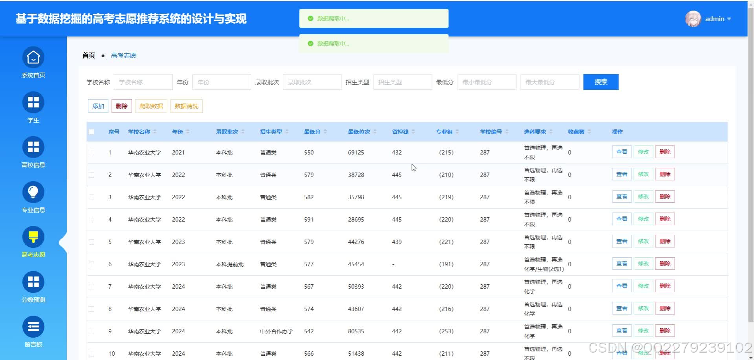Open the 学生 sidebar icon

tap(33, 102)
